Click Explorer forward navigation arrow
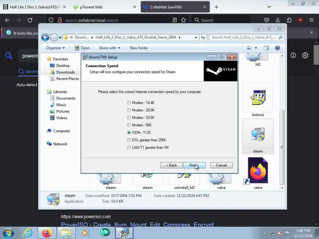The height and width of the screenshot is (239, 319). point(54,37)
